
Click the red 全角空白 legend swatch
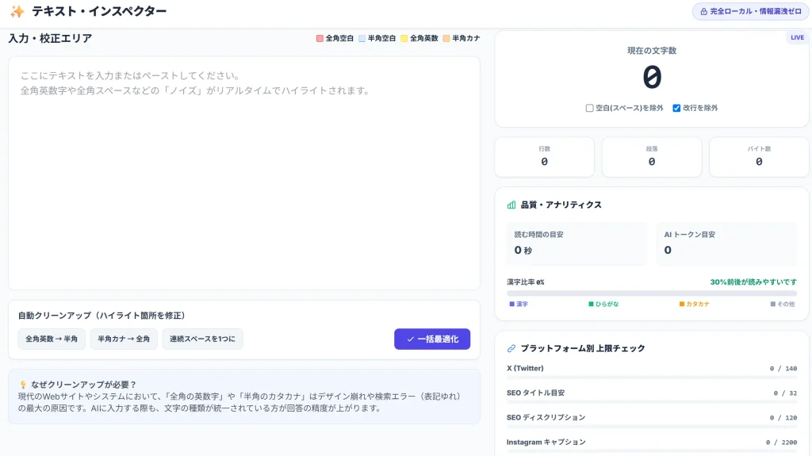coord(320,38)
